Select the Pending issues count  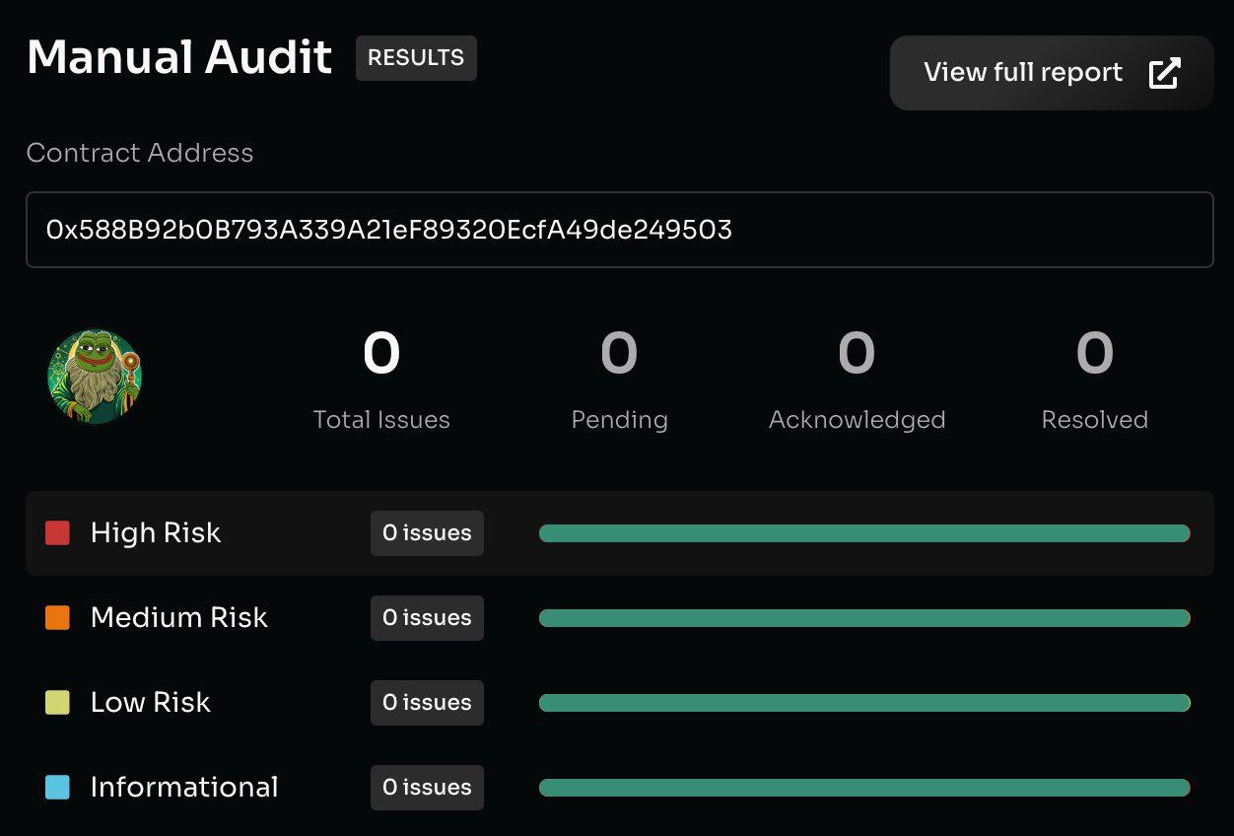click(619, 354)
